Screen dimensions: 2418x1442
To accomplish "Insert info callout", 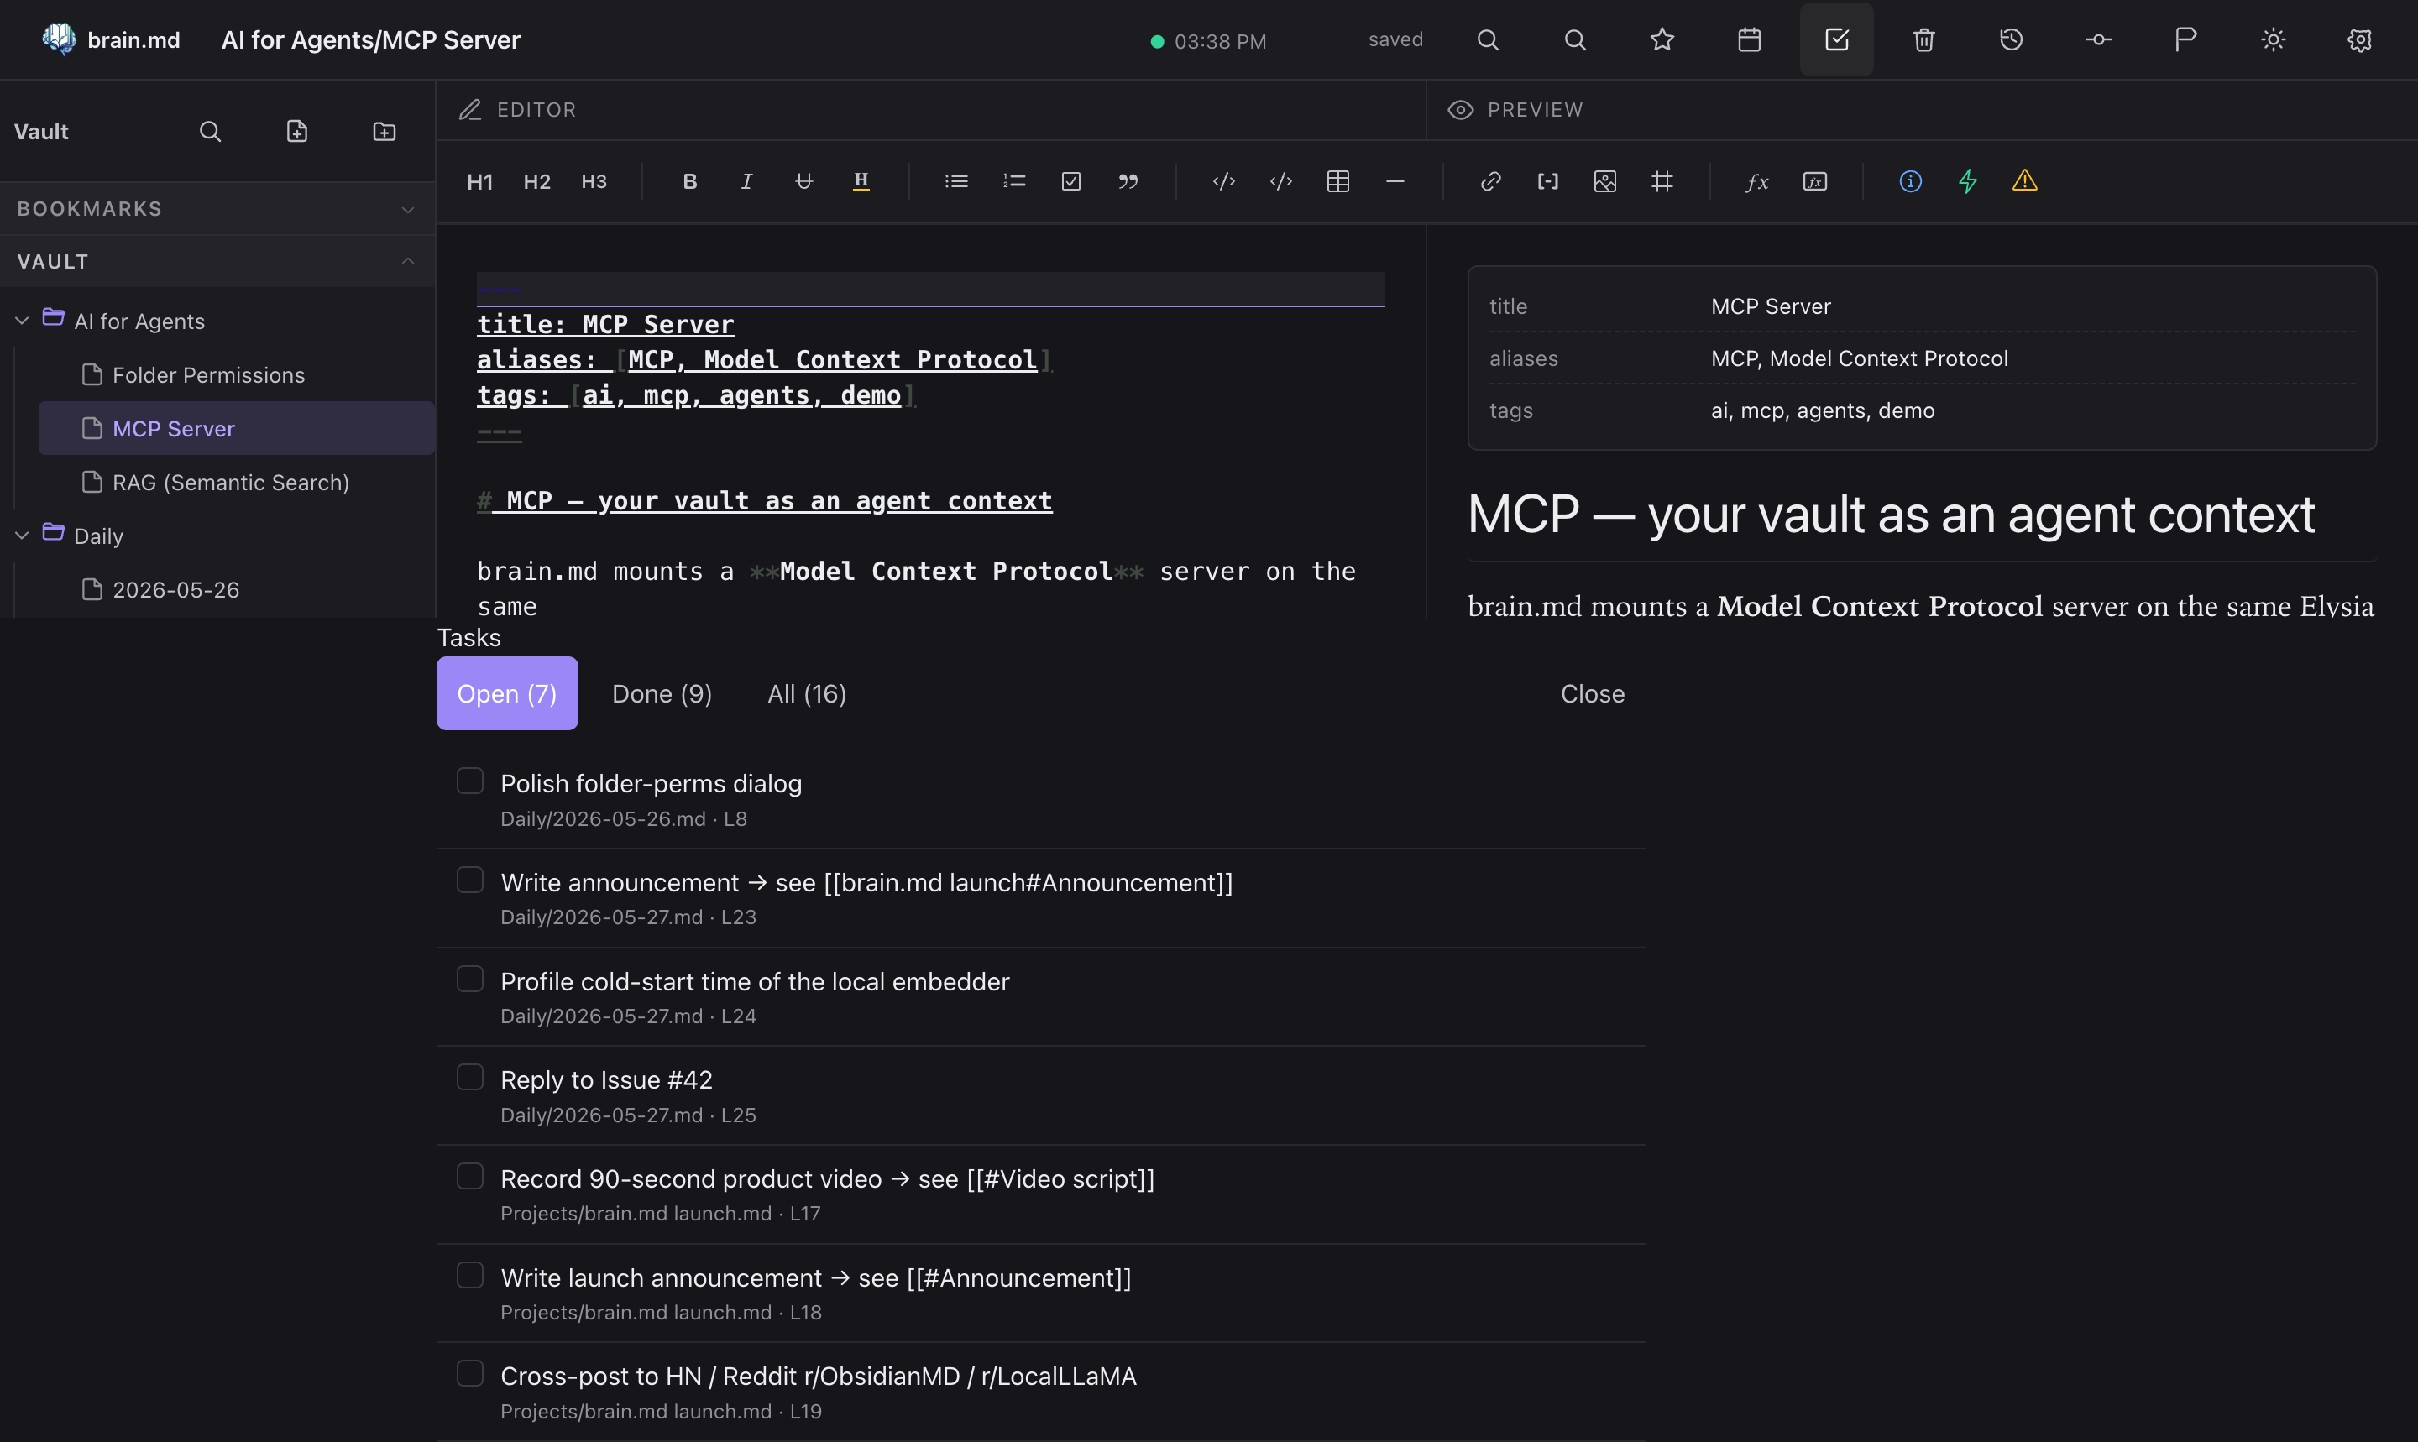I will point(1911,181).
